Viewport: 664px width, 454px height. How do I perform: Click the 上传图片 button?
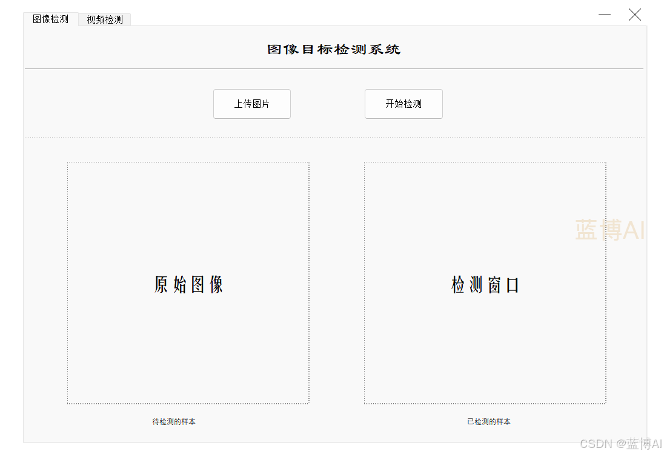252,104
